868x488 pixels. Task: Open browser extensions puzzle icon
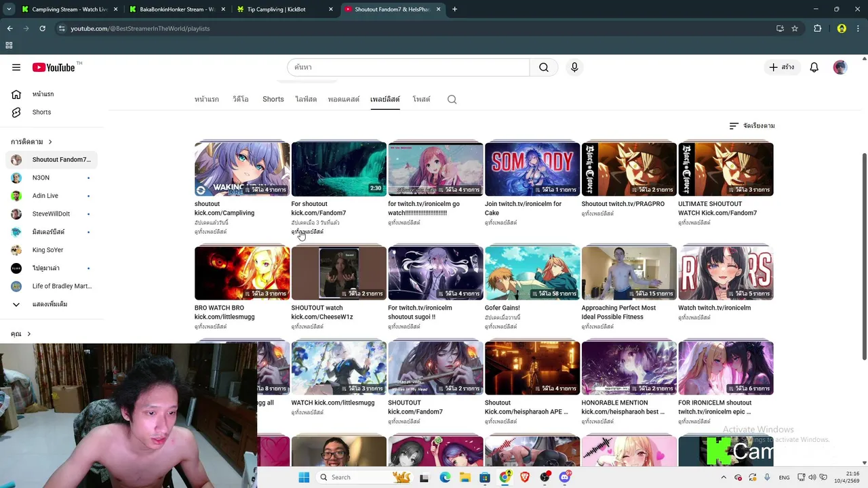(x=817, y=28)
